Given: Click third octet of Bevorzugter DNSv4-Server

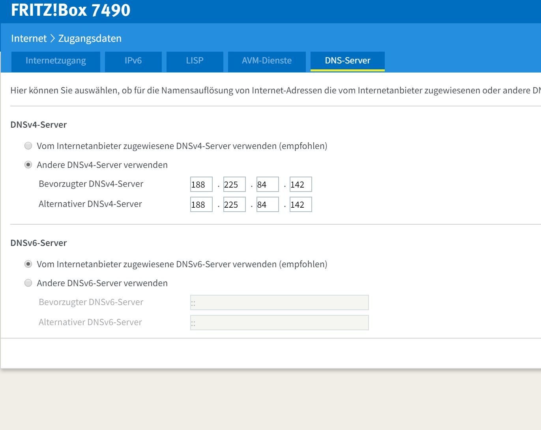Looking at the screenshot, I should [x=268, y=184].
